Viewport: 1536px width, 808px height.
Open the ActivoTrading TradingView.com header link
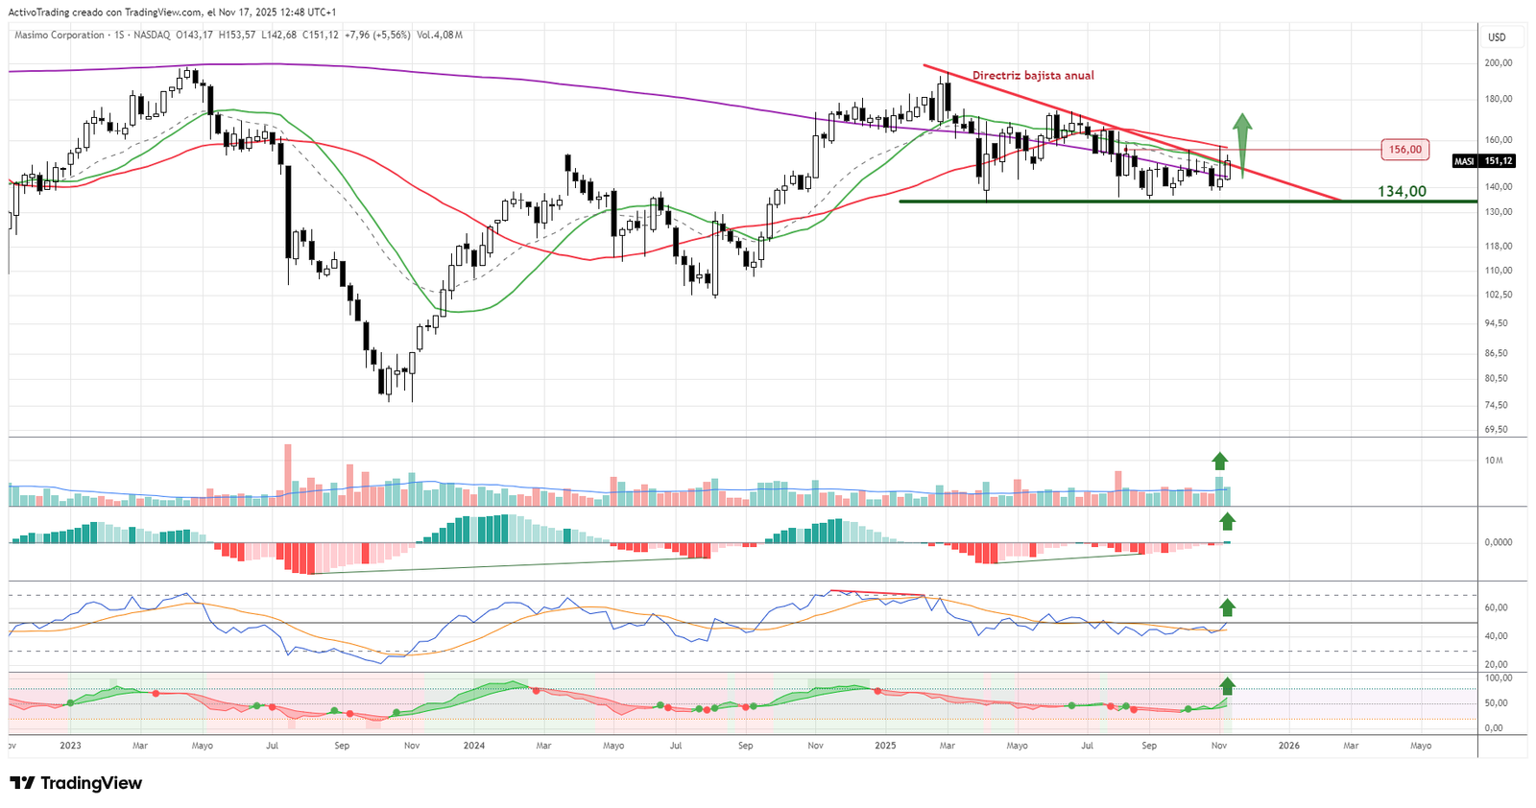(x=173, y=12)
